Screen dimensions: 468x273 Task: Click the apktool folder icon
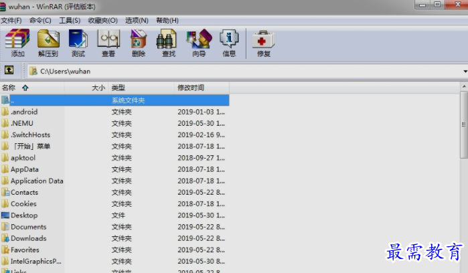click(x=5, y=158)
